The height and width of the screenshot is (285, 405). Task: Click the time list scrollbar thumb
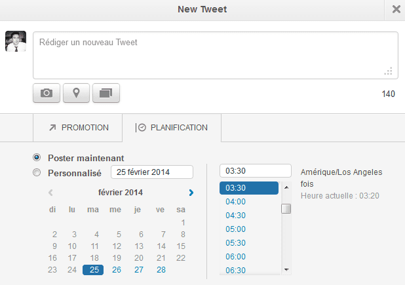click(x=286, y=209)
